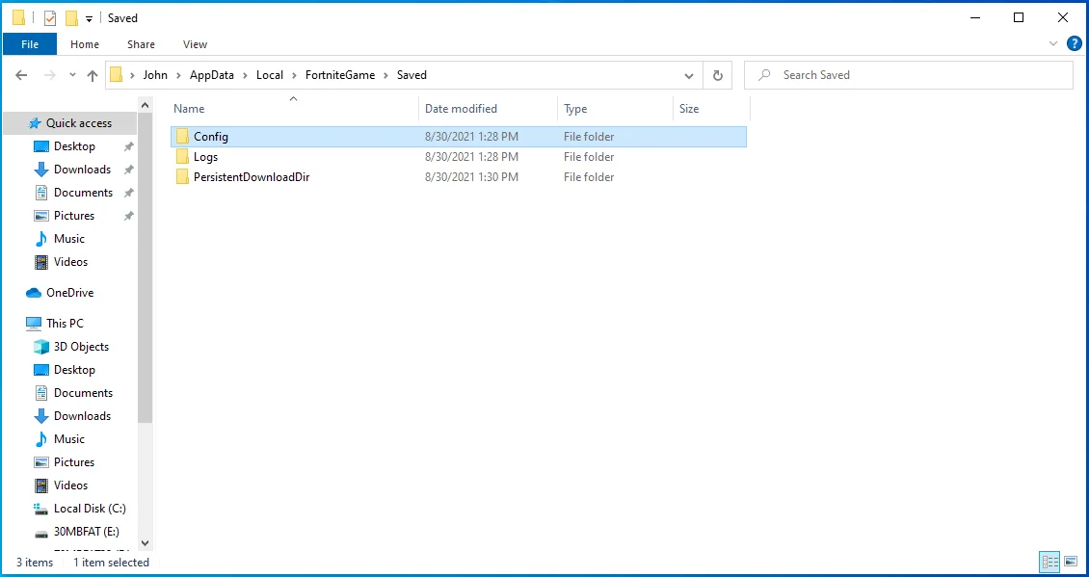Image resolution: width=1089 pixels, height=577 pixels.
Task: Open 3D Objects under This PC
Action: [81, 347]
